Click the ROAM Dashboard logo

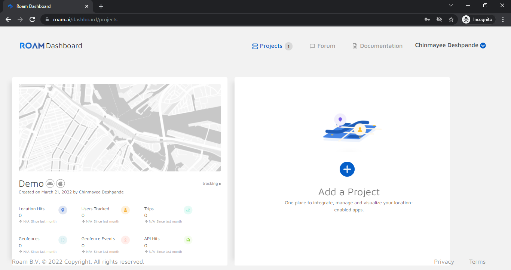(51, 46)
